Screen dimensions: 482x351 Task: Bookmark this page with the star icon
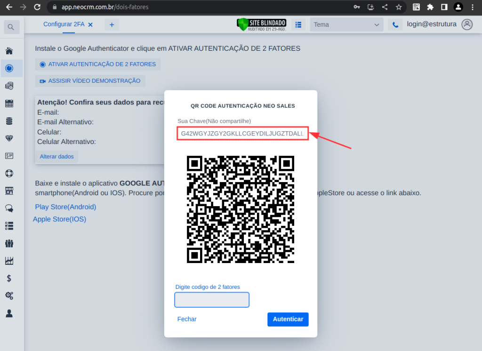tap(399, 7)
